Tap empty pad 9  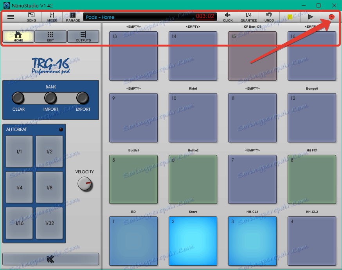coord(133,118)
